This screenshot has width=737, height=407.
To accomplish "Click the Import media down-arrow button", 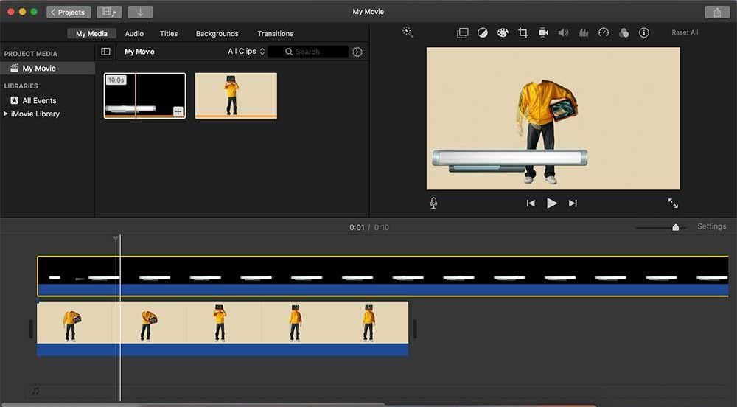I will [140, 13].
